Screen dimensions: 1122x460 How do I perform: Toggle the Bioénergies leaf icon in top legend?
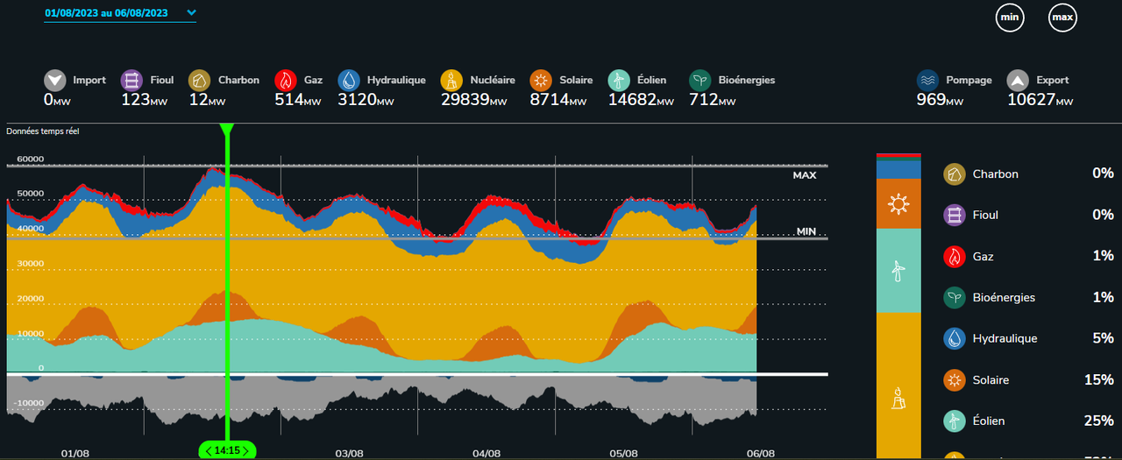point(700,81)
